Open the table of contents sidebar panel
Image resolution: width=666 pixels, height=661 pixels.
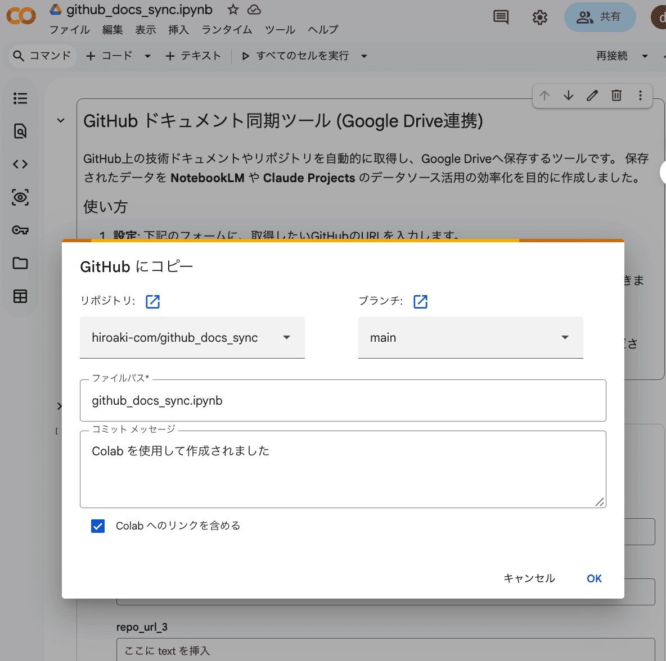(20, 98)
